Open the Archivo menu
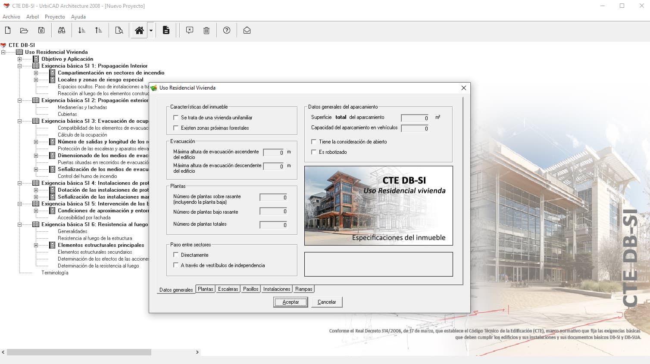 (x=11, y=17)
